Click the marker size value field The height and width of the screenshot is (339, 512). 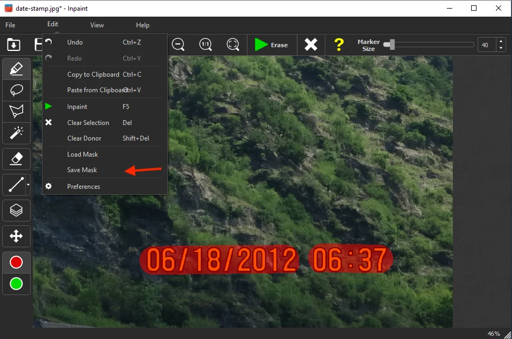(x=487, y=45)
